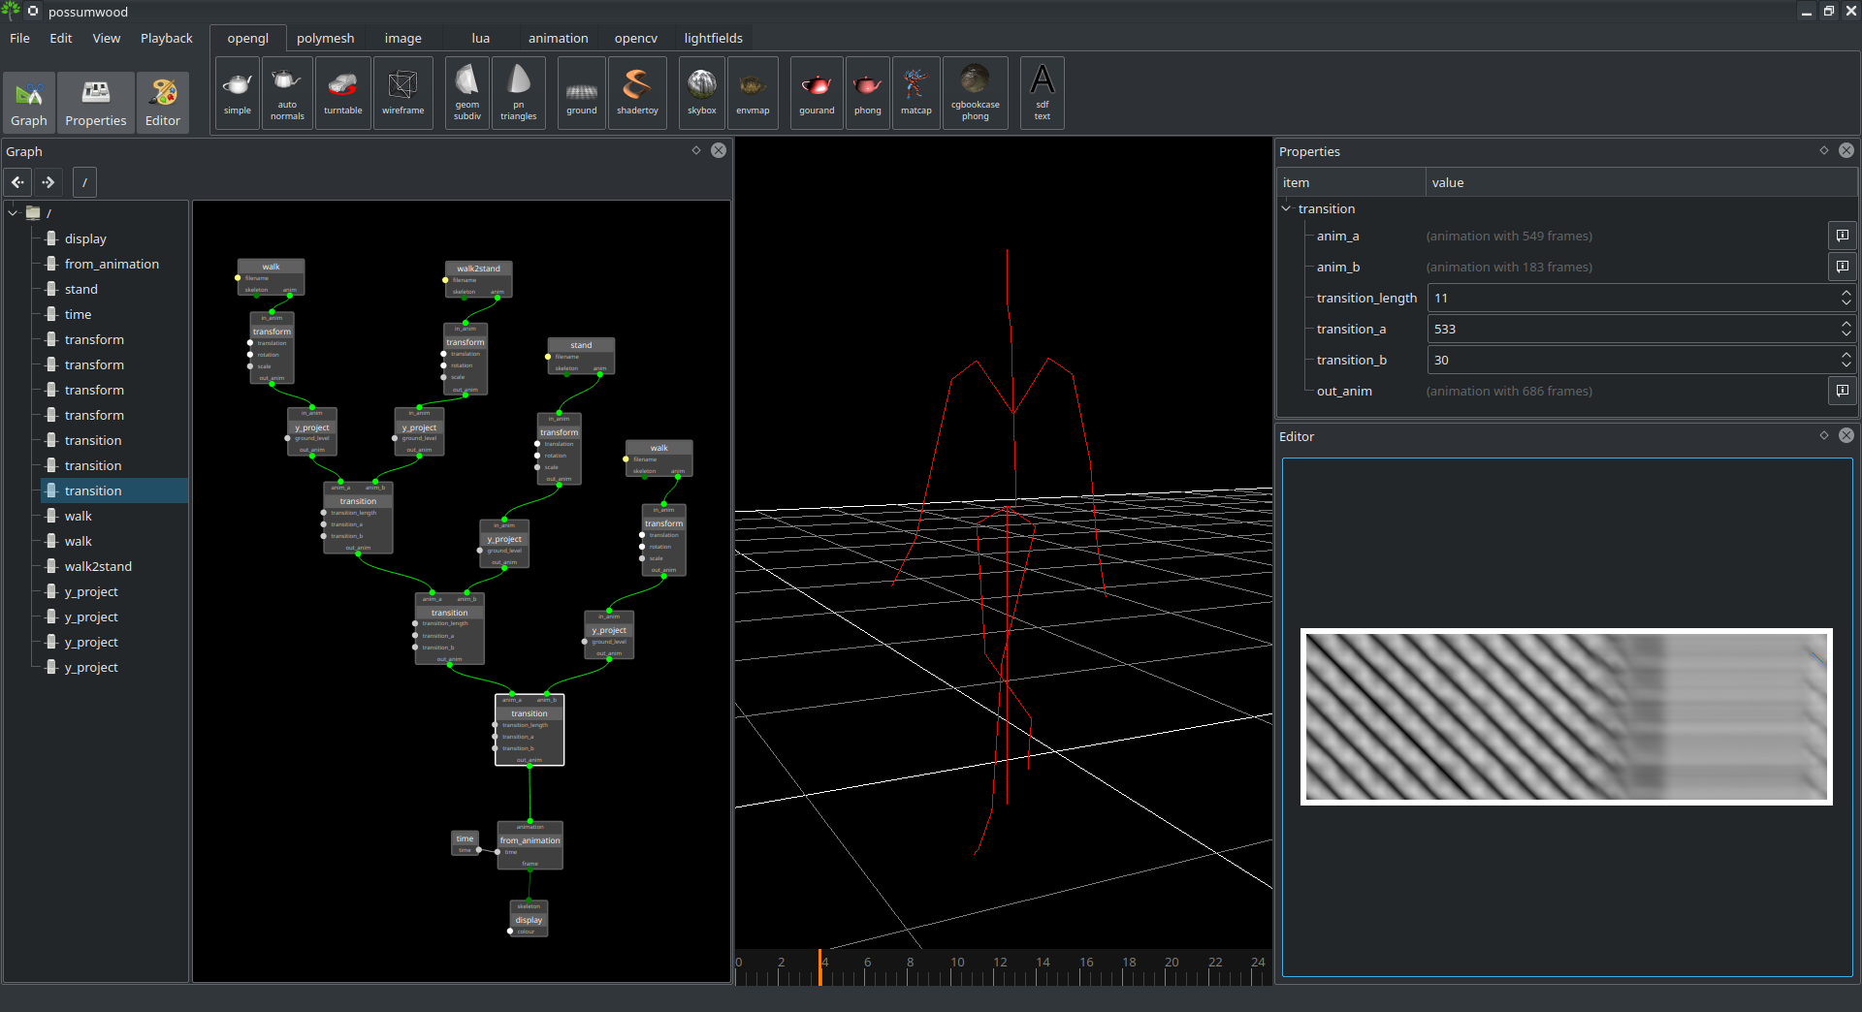Close the Graph panel
Image resolution: width=1862 pixels, height=1012 pixels.
coord(719,150)
